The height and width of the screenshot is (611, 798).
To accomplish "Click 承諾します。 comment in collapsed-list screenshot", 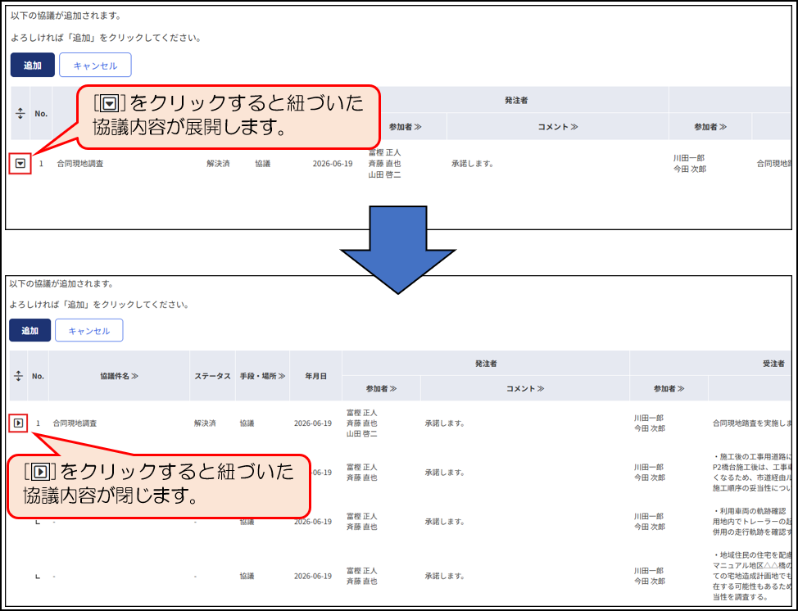I will (472, 164).
